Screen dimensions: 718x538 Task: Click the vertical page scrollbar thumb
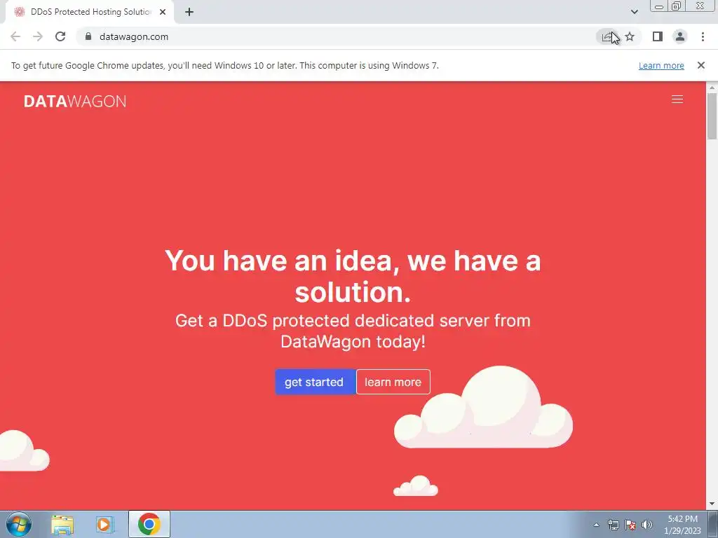pyautogui.click(x=712, y=116)
